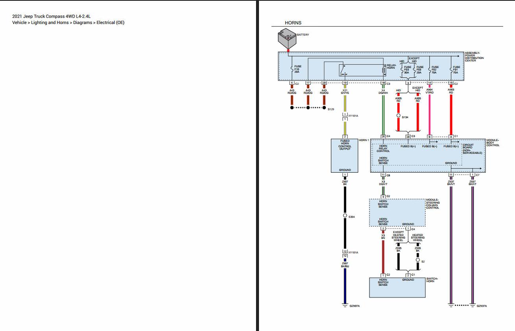Click the Assembly-Power Distribution Center label
The height and width of the screenshot is (331, 515).
pos(474,57)
